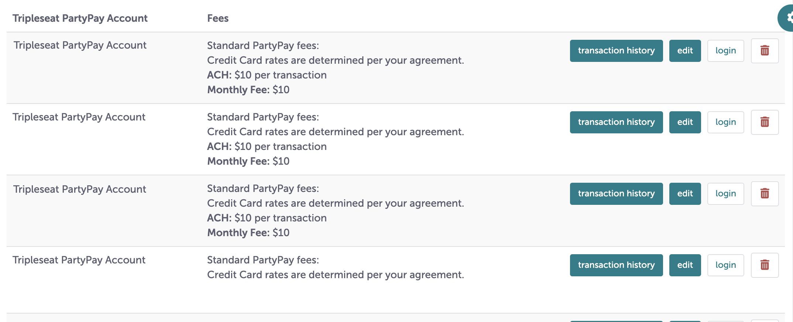Delete the third PartyPay account via trash icon

pyautogui.click(x=765, y=193)
